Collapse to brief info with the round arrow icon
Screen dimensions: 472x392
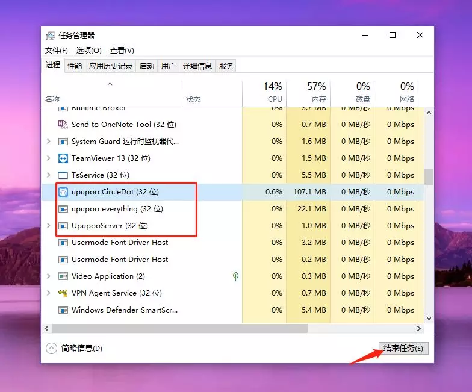[x=52, y=348]
